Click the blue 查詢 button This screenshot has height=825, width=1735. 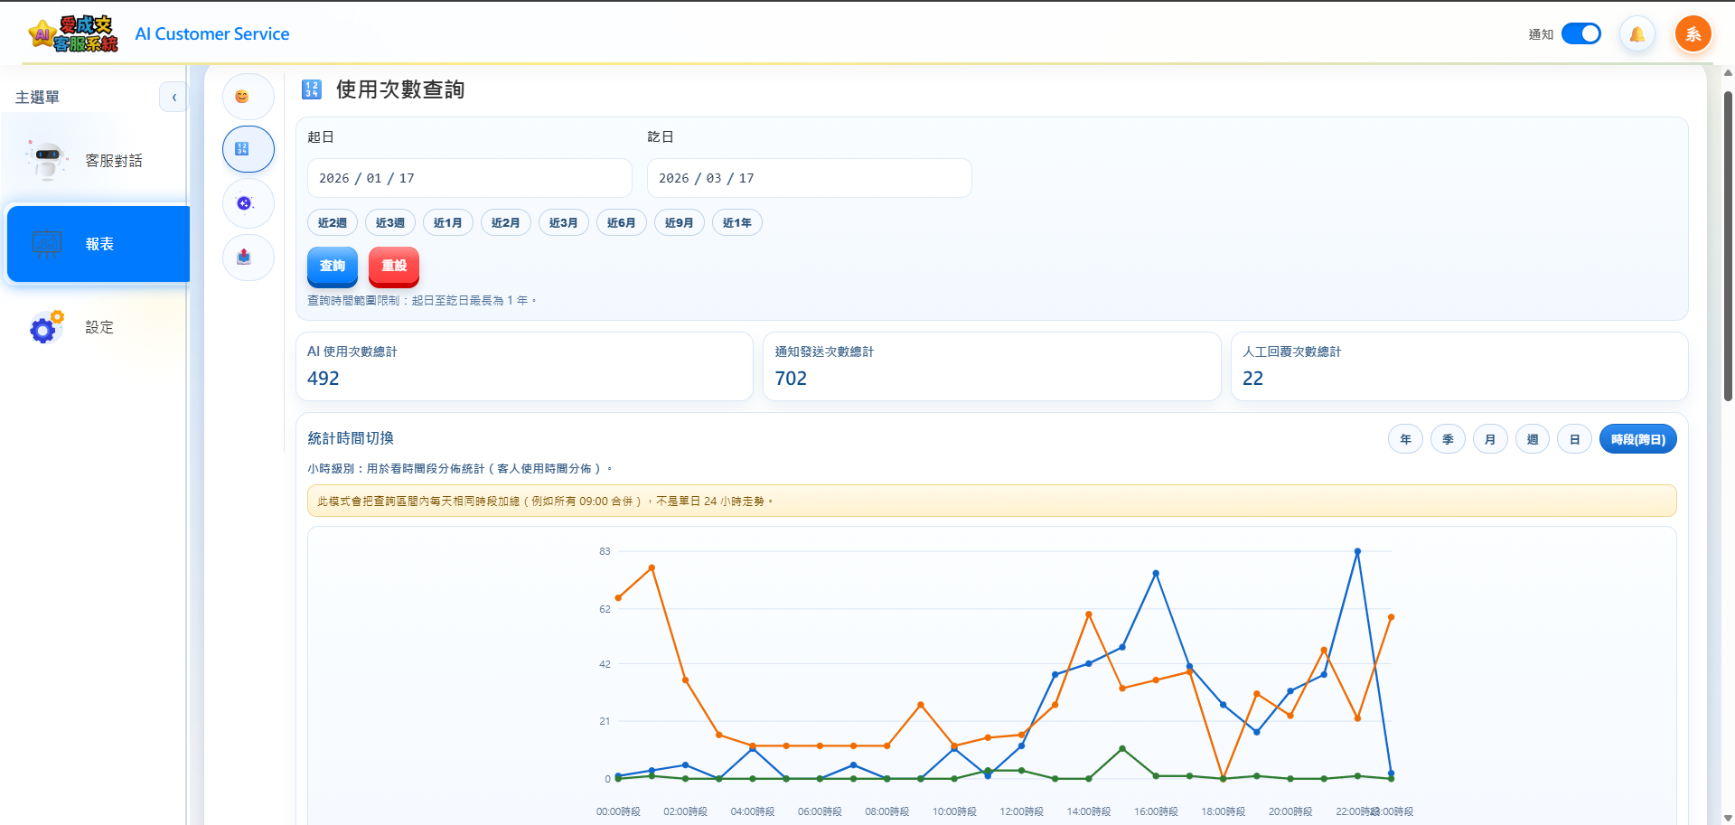click(x=333, y=266)
